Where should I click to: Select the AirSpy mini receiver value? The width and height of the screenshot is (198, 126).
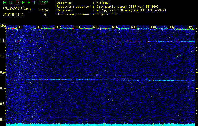pyautogui.click(x=131, y=10)
